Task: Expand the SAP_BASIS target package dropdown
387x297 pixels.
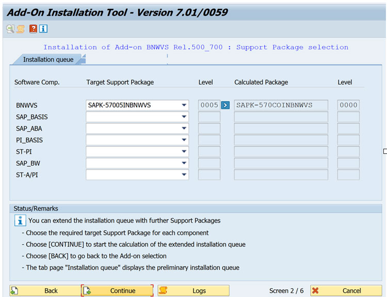Action: [184, 117]
